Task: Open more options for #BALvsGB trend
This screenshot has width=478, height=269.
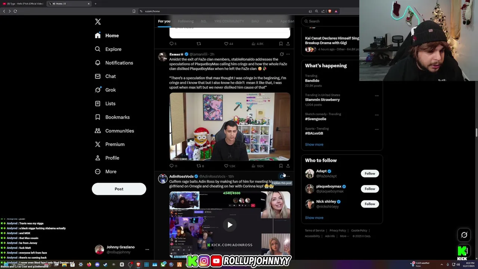Action: (376, 129)
